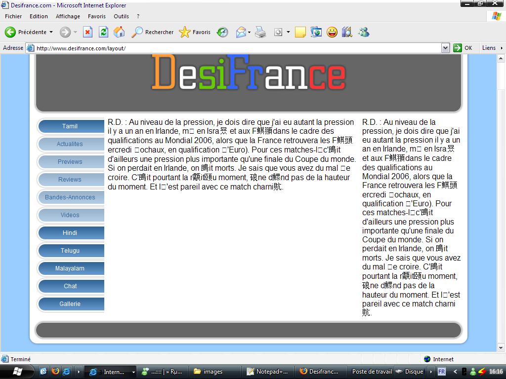This screenshot has height=379, width=506.
Task: Refresh the page using the green arrows icon
Action: pos(103,32)
